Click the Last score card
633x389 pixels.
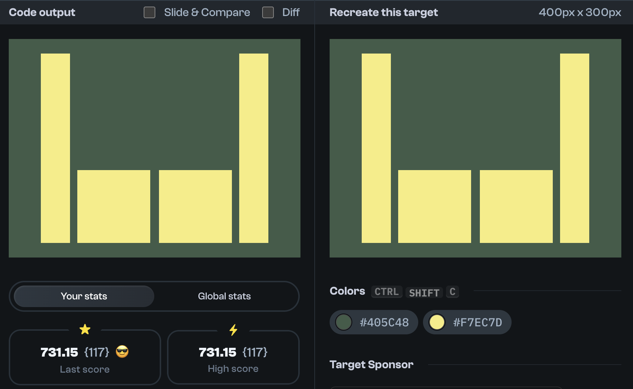tap(85, 357)
